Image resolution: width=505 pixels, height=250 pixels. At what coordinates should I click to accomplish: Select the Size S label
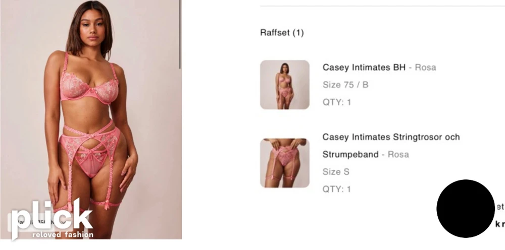pos(336,172)
